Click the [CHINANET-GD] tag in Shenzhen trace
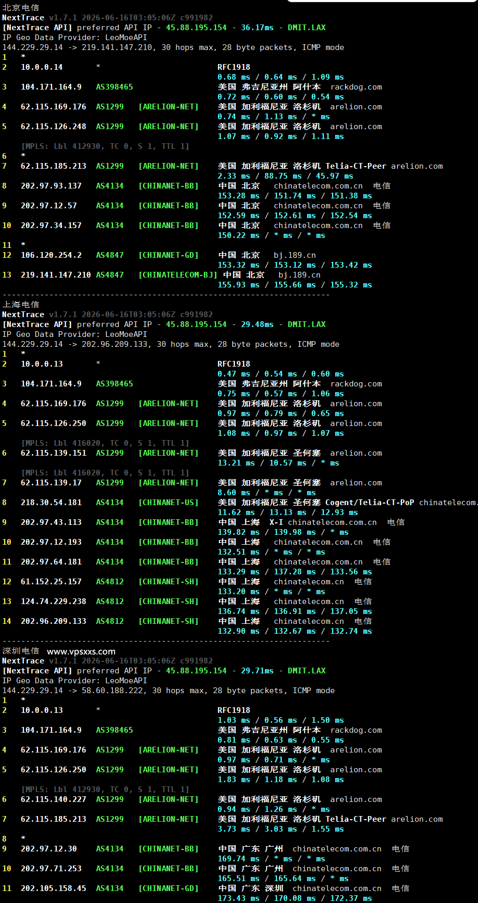The height and width of the screenshot is (903, 478). 168,888
